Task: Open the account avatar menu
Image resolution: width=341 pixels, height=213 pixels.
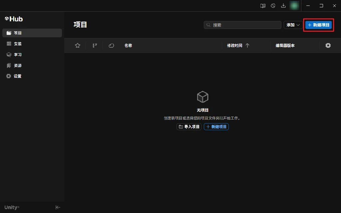Action: point(294,6)
